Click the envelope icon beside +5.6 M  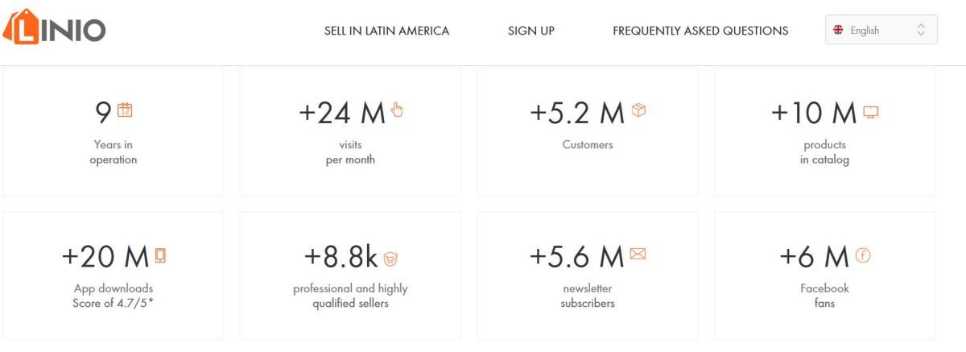(638, 255)
